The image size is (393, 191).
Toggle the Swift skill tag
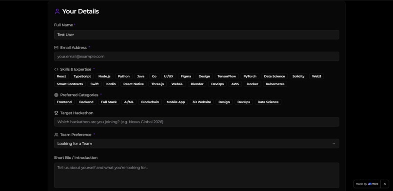pos(95,84)
